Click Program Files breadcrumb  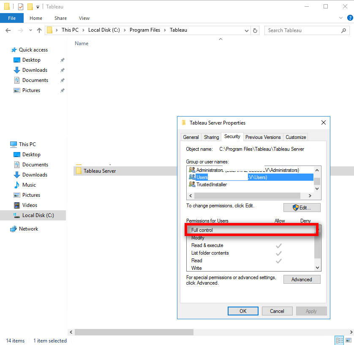[145, 30]
